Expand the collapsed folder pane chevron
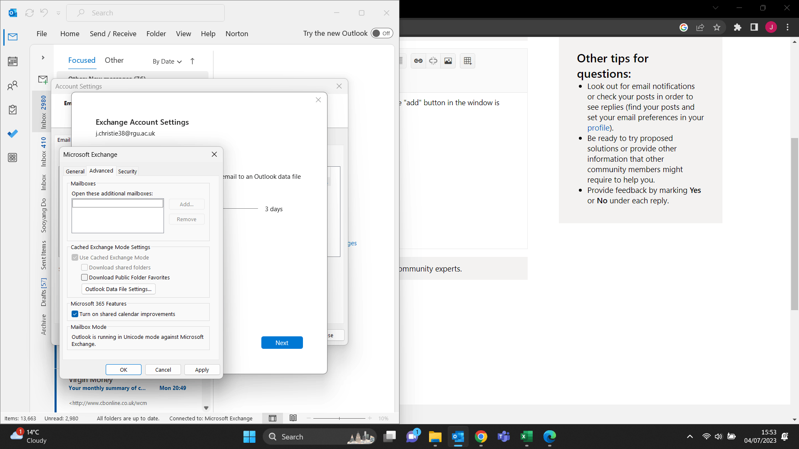The height and width of the screenshot is (449, 799). click(x=42, y=57)
